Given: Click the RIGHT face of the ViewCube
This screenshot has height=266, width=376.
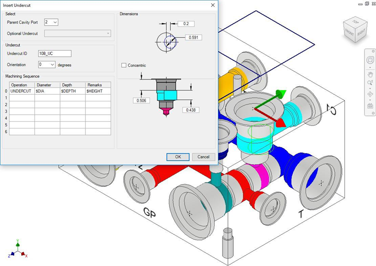Looking at the screenshot, I should pos(360,32).
